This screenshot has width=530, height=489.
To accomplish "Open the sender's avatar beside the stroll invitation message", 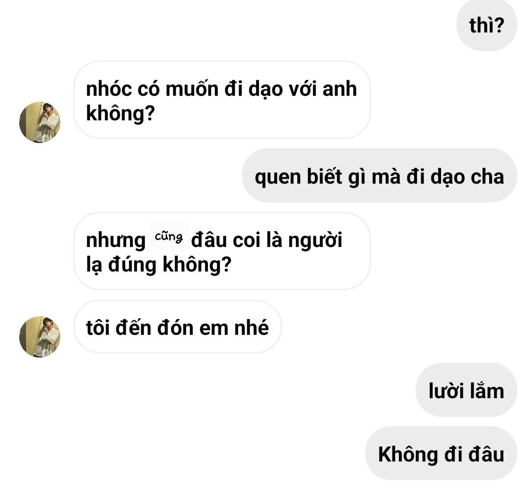I will click(40, 122).
